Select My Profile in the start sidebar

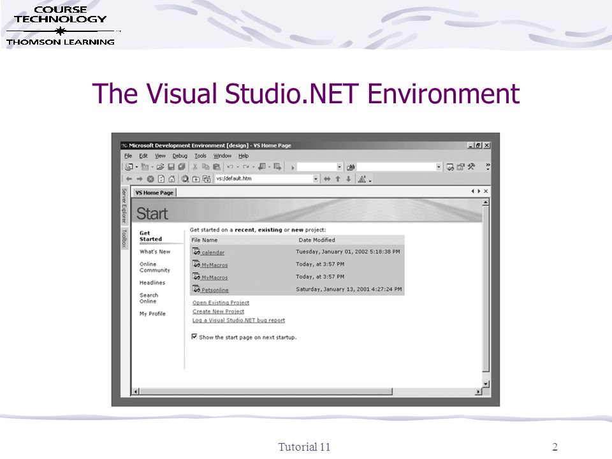(x=152, y=314)
